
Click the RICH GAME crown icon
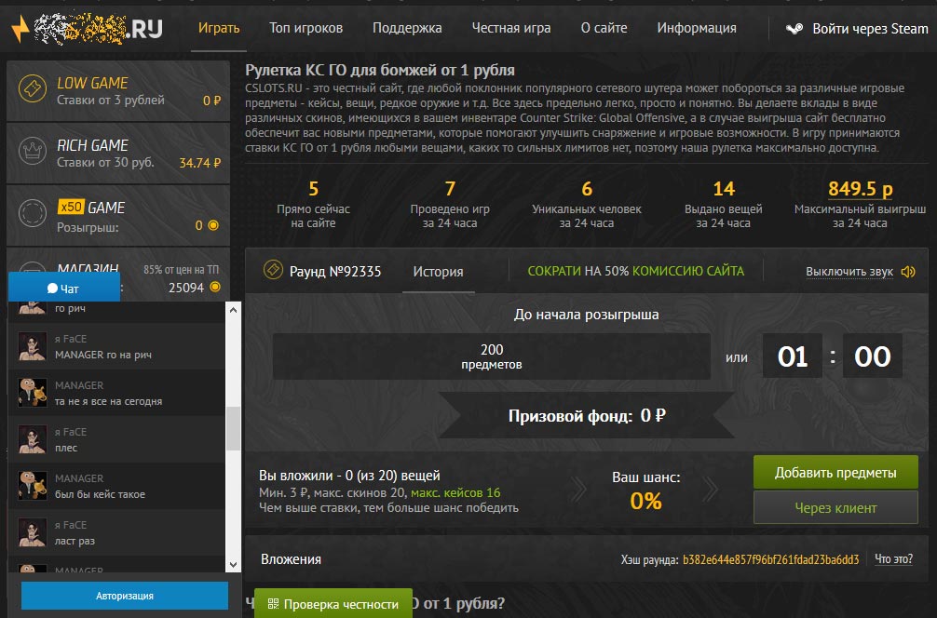tap(33, 151)
